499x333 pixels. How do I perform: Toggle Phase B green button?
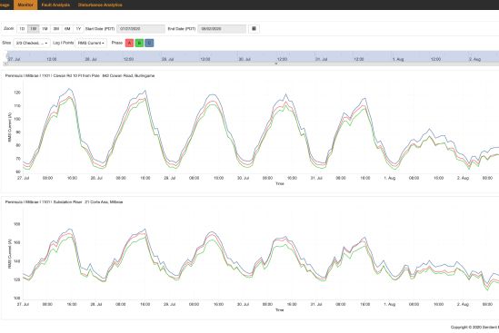pyautogui.click(x=139, y=43)
